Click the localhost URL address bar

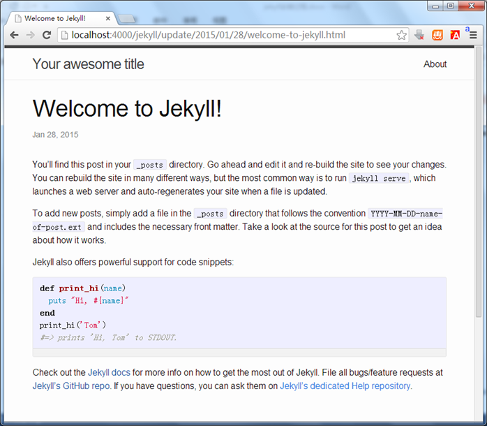pos(223,35)
